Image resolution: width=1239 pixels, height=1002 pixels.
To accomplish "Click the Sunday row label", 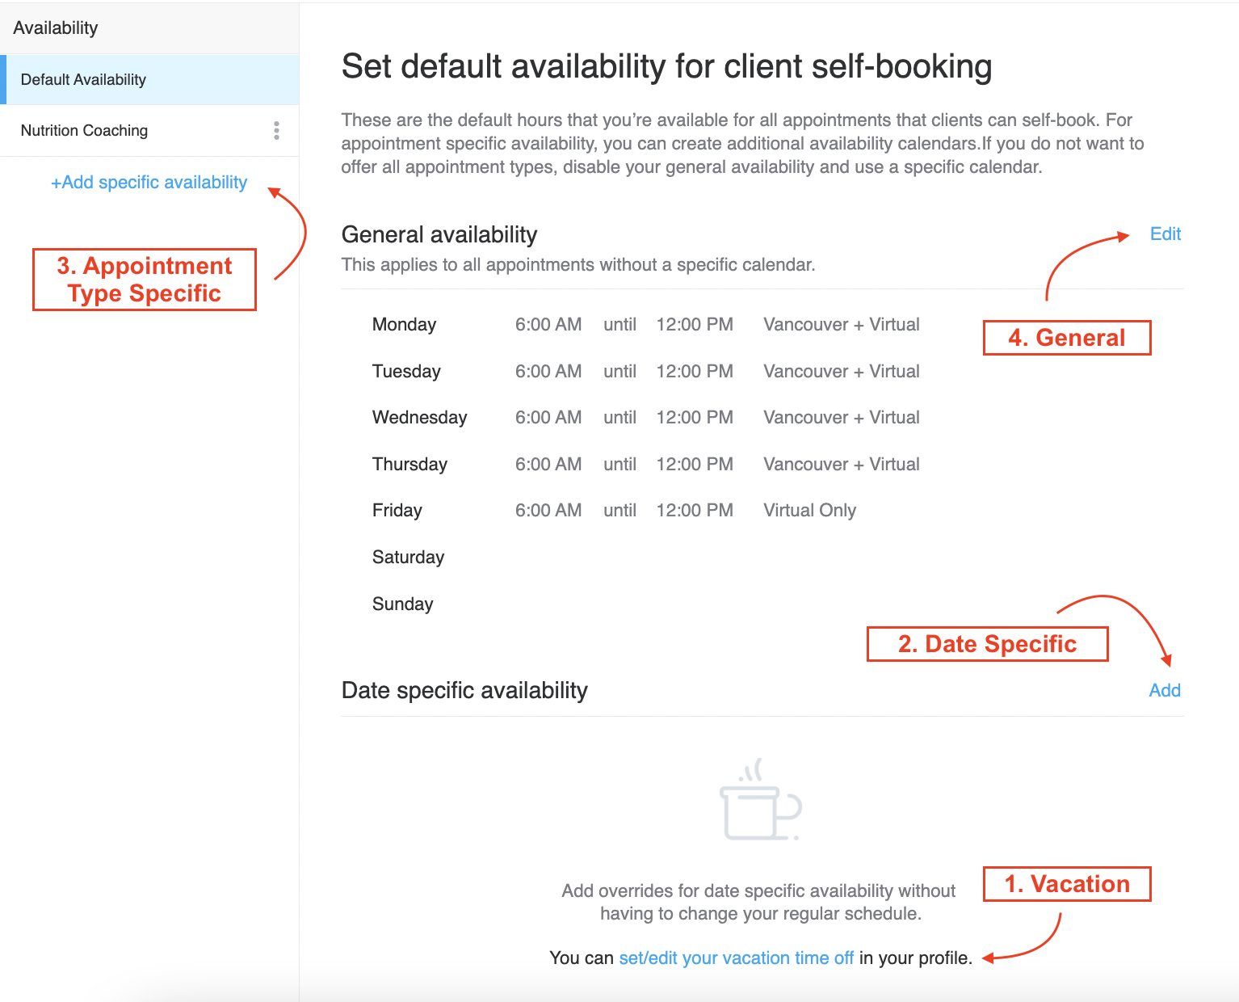I will coord(402,604).
